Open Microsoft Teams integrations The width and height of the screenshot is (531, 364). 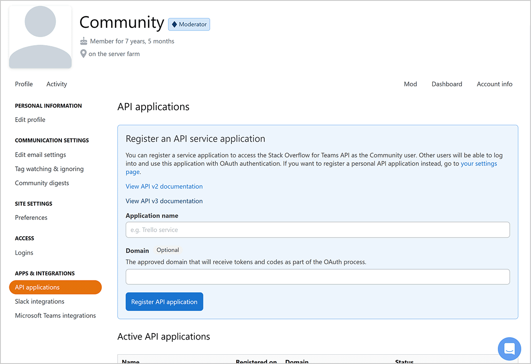tap(55, 316)
